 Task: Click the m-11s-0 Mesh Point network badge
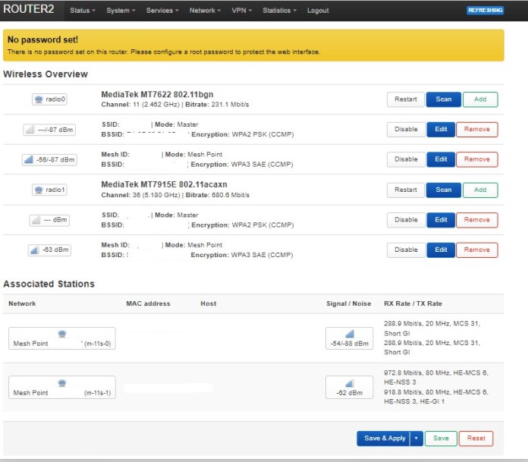tap(62, 338)
